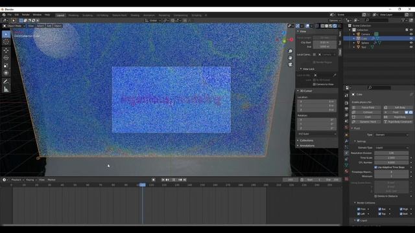The height and width of the screenshot is (233, 415).
Task: Jump to timeline start
Action: 163,180
